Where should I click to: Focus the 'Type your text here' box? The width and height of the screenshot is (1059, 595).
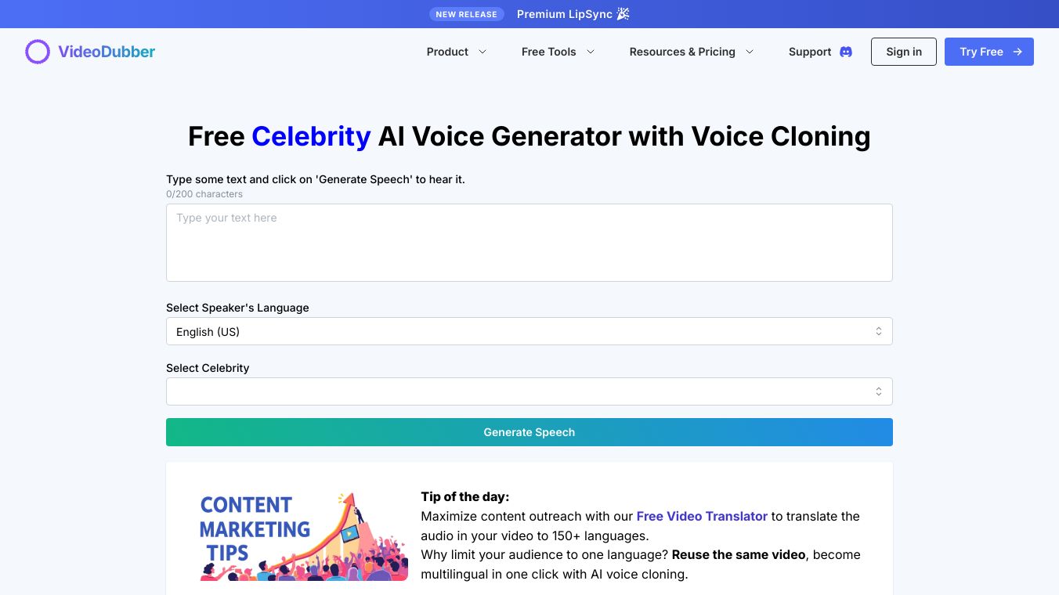click(x=529, y=243)
